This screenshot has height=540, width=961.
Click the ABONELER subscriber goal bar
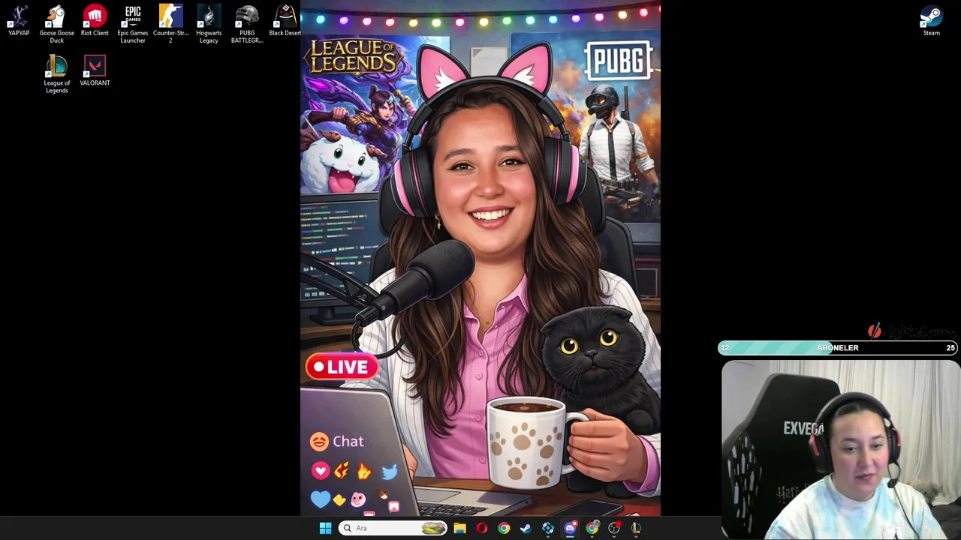(x=838, y=348)
